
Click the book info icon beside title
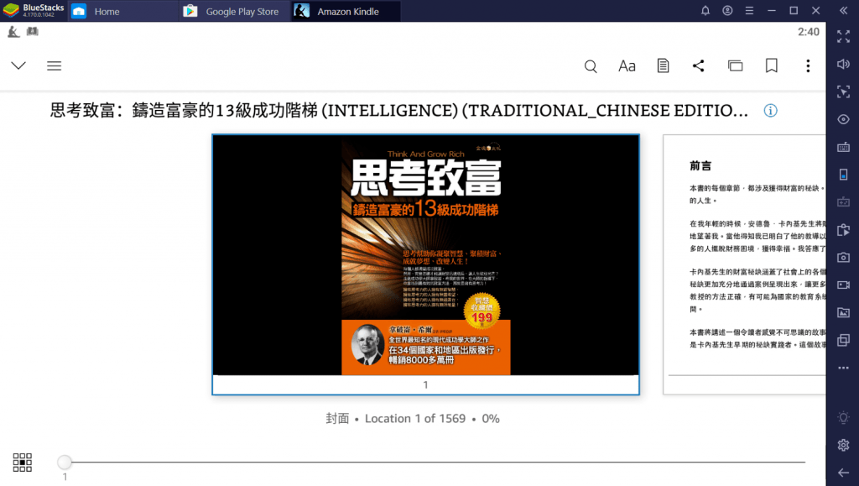click(x=770, y=111)
